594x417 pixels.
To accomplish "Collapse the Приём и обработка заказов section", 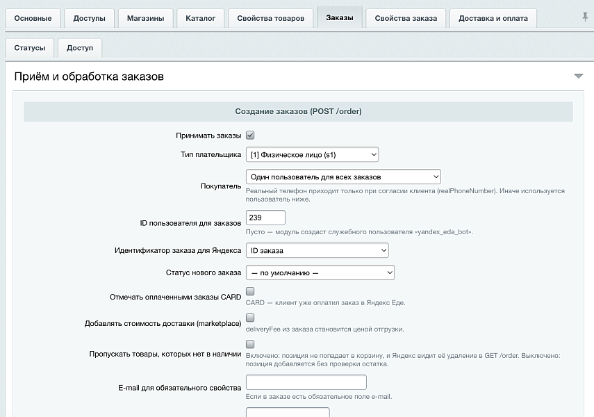I will coord(578,76).
